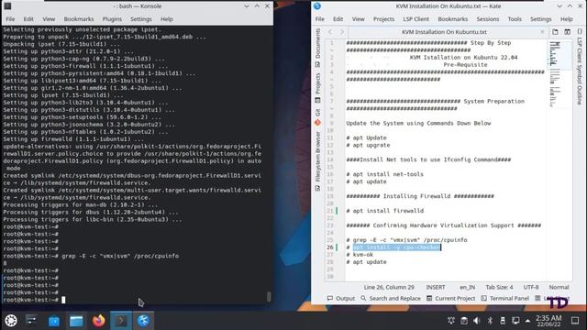This screenshot has height=330, width=587.
Task: Open Normal syntax mode selector
Action: coord(559,287)
